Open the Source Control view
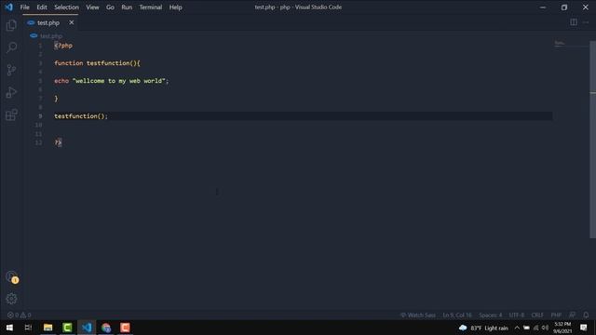Image resolution: width=596 pixels, height=335 pixels. [x=11, y=70]
